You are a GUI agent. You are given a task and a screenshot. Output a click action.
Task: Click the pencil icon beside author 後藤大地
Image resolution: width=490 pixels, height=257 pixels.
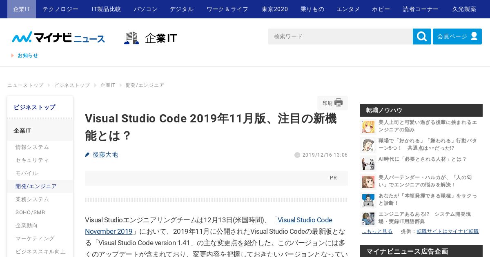tap(87, 155)
